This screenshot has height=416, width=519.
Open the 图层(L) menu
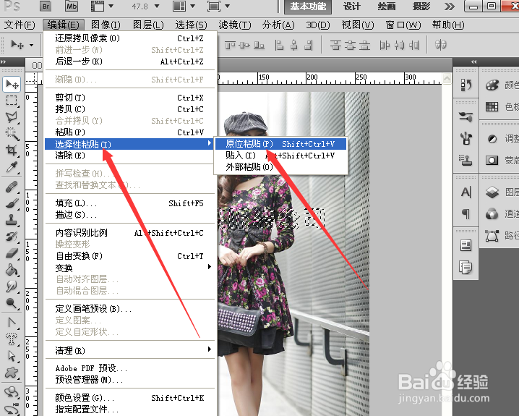(148, 25)
